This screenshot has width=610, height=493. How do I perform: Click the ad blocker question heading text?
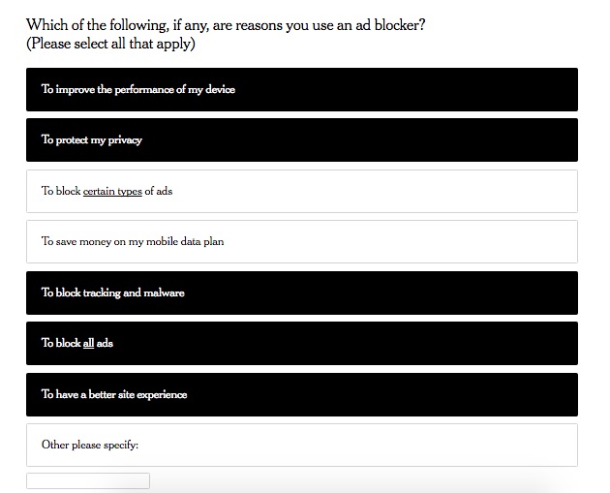225,25
